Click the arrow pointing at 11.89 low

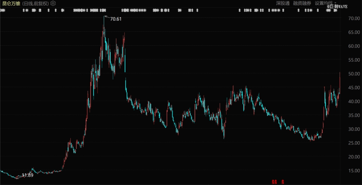(x=19, y=177)
